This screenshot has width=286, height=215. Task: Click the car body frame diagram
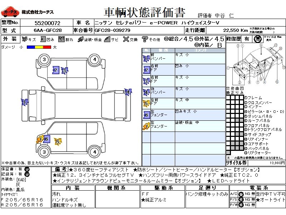(256, 64)
